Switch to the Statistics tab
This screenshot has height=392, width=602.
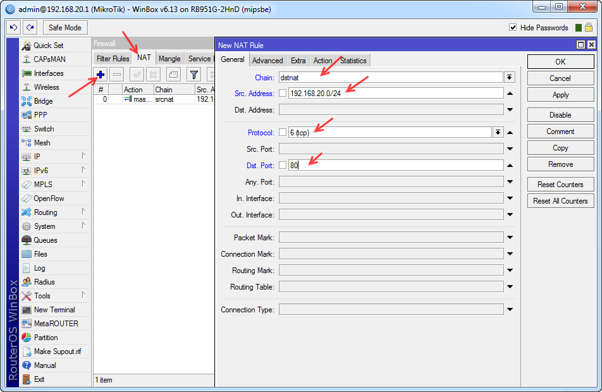(353, 60)
